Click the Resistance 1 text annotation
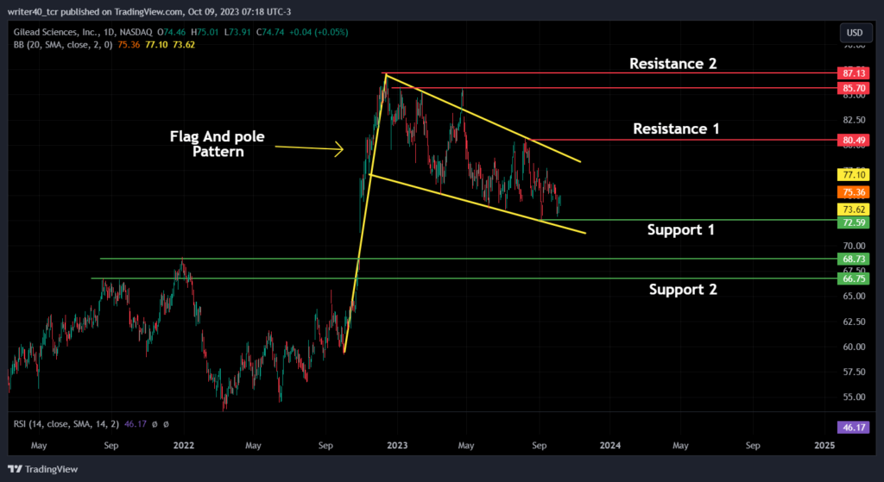The image size is (884, 482). pyautogui.click(x=676, y=129)
